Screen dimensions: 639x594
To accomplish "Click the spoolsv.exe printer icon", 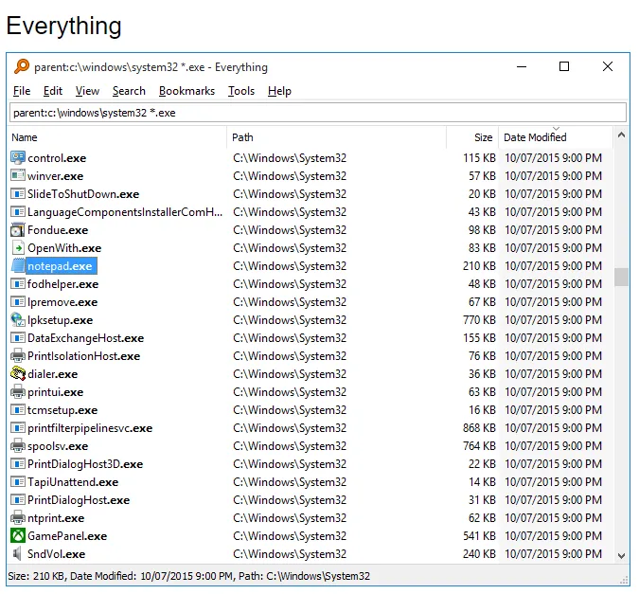I will pos(18,446).
